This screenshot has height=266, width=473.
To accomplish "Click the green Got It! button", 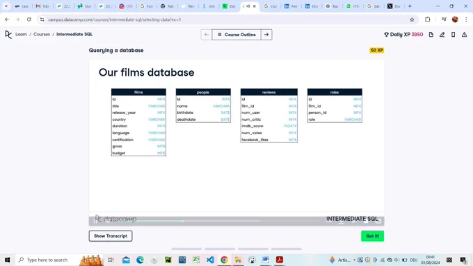I will click(373, 236).
